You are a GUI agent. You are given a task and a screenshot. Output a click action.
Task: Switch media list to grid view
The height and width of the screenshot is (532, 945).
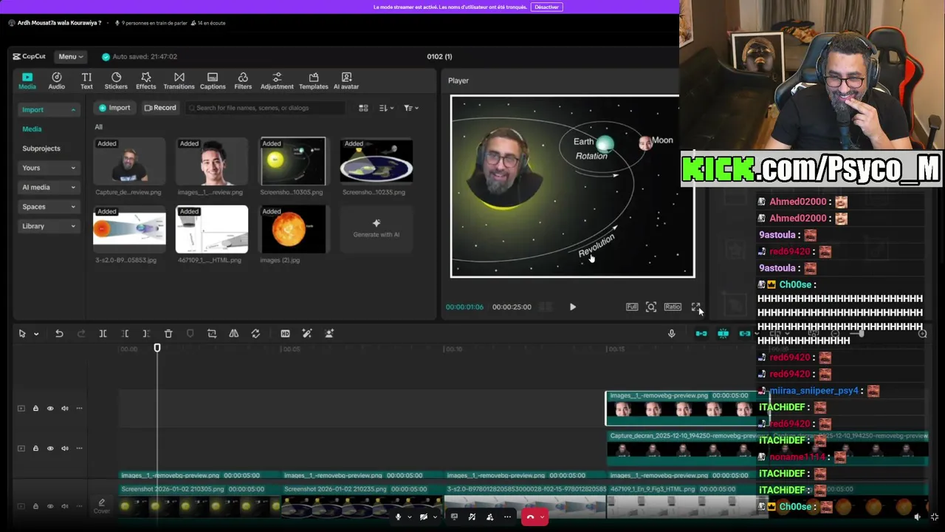pos(363,108)
